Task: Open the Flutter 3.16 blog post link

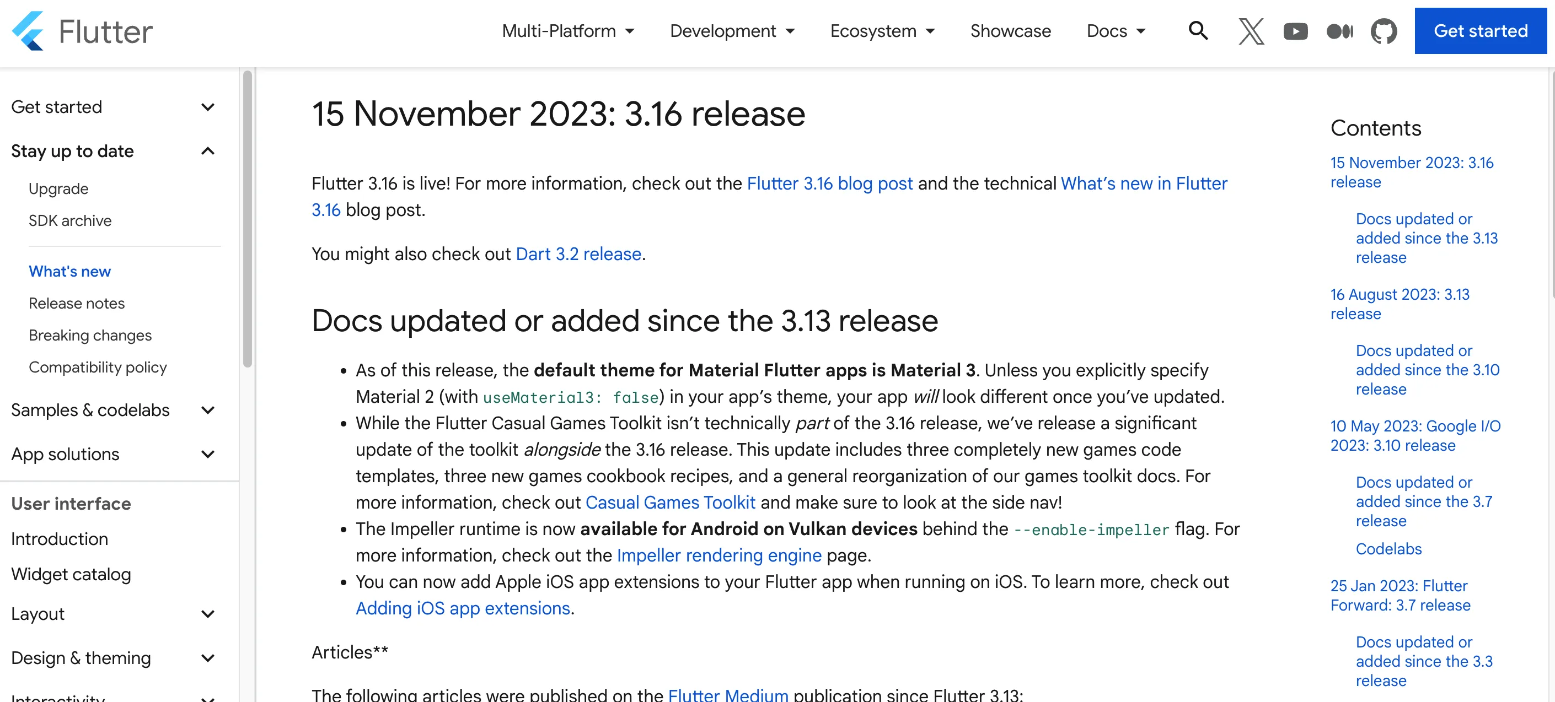Action: [x=829, y=183]
